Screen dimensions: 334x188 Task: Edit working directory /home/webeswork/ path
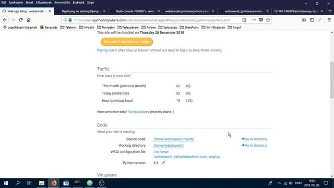point(169,145)
